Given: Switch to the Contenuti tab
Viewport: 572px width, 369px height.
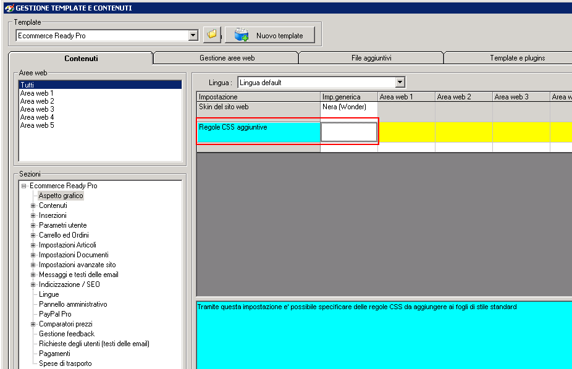Looking at the screenshot, I should [x=81, y=58].
